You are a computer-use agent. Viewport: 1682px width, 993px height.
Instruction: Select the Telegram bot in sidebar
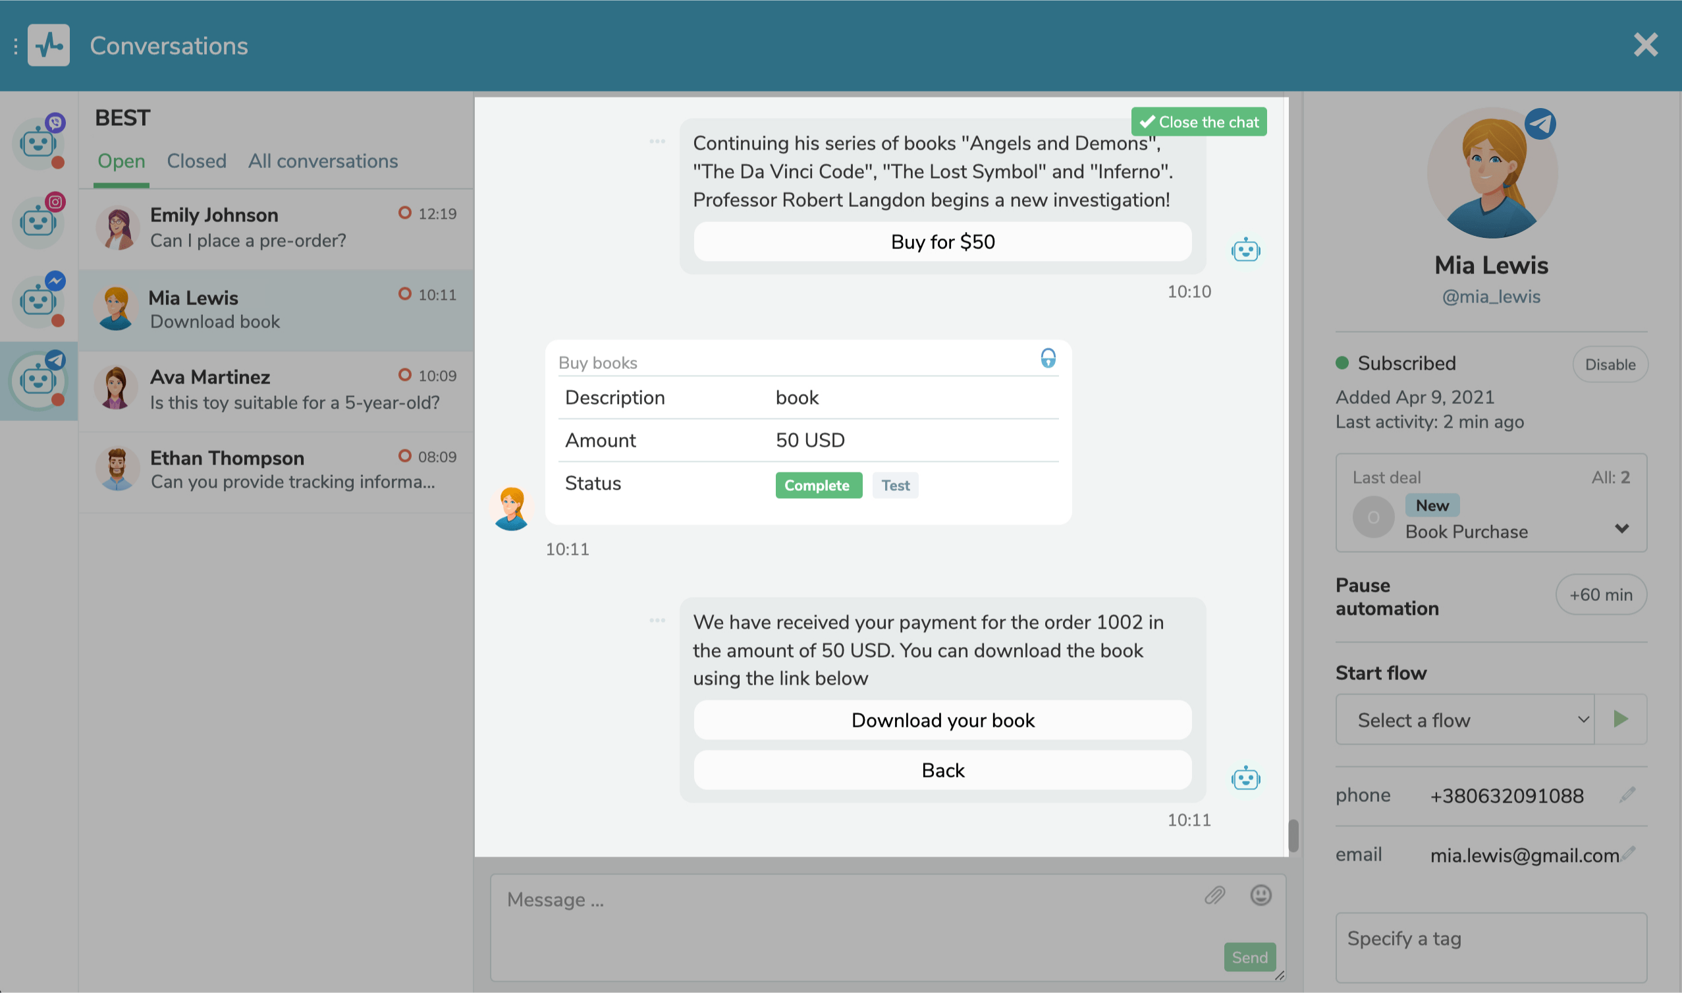[x=38, y=381]
